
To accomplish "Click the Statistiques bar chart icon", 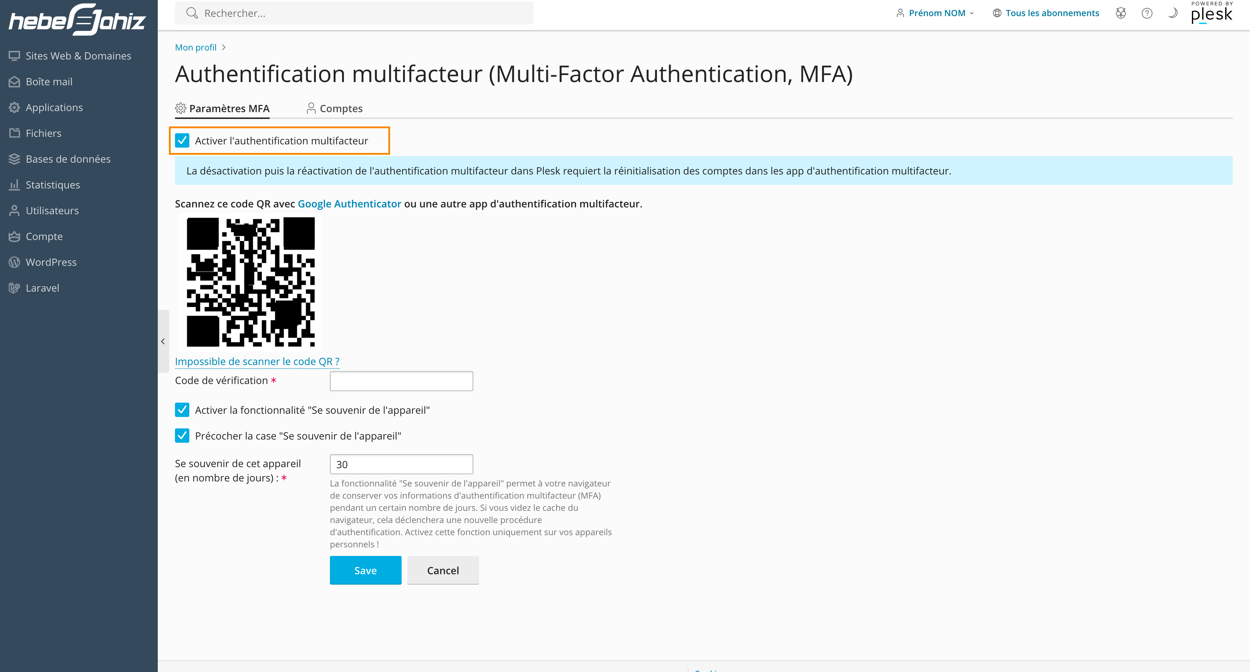I will click(x=14, y=185).
